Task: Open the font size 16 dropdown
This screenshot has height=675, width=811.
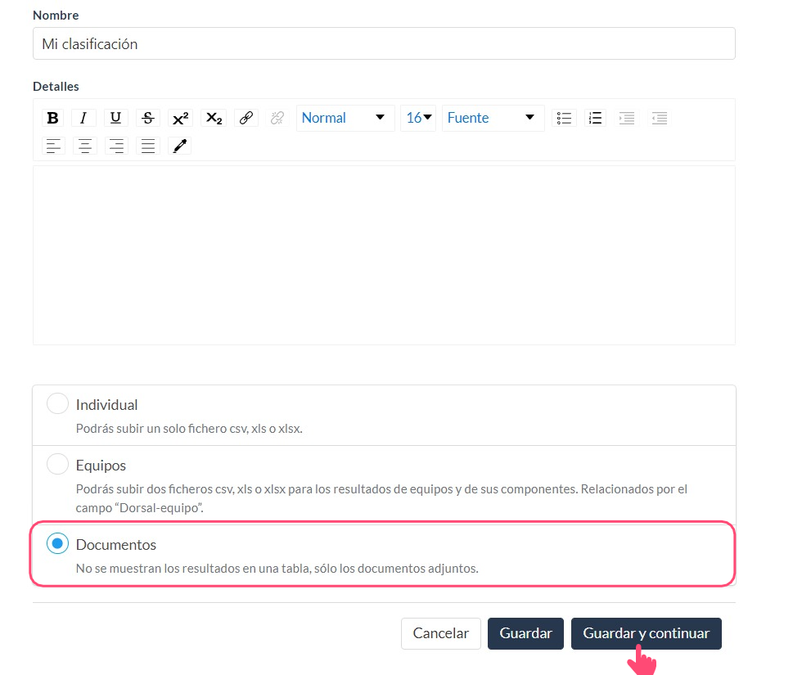Action: [418, 118]
